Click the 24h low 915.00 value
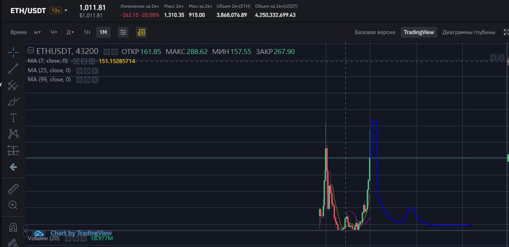This screenshot has width=509, height=247. 197,15
